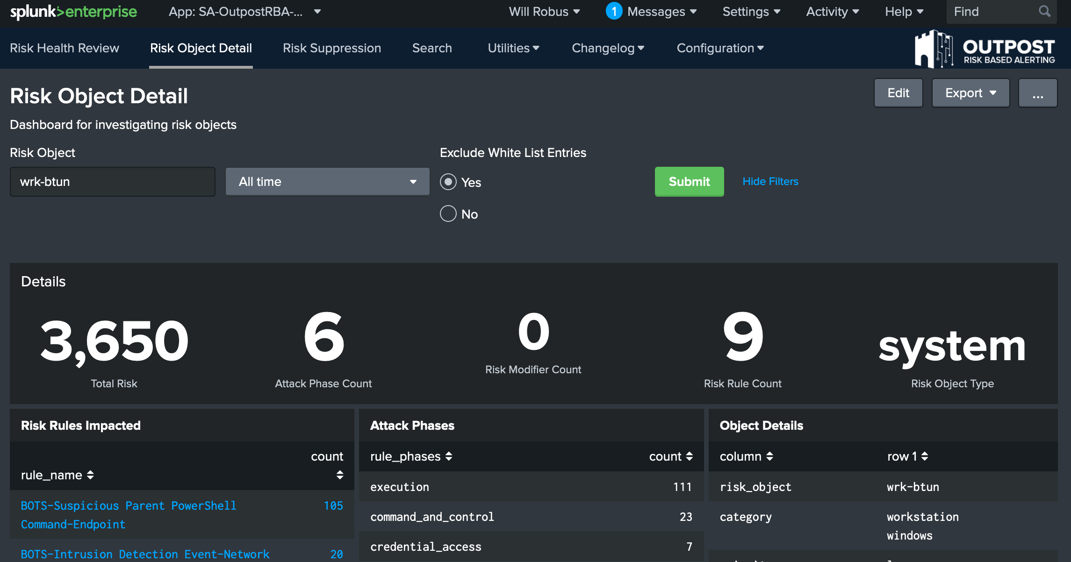This screenshot has height=562, width=1071.
Task: Open the Utilities menu
Action: pyautogui.click(x=513, y=48)
